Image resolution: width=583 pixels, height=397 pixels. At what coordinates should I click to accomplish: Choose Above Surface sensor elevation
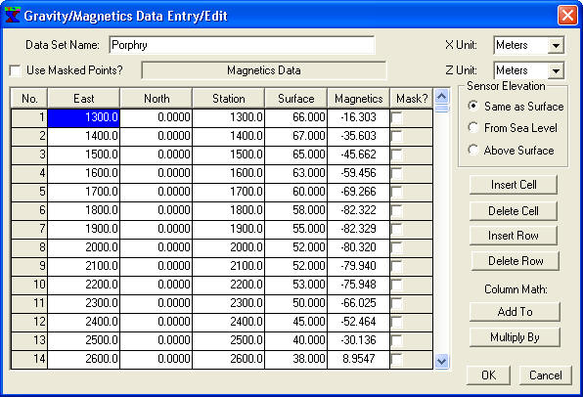pos(472,151)
